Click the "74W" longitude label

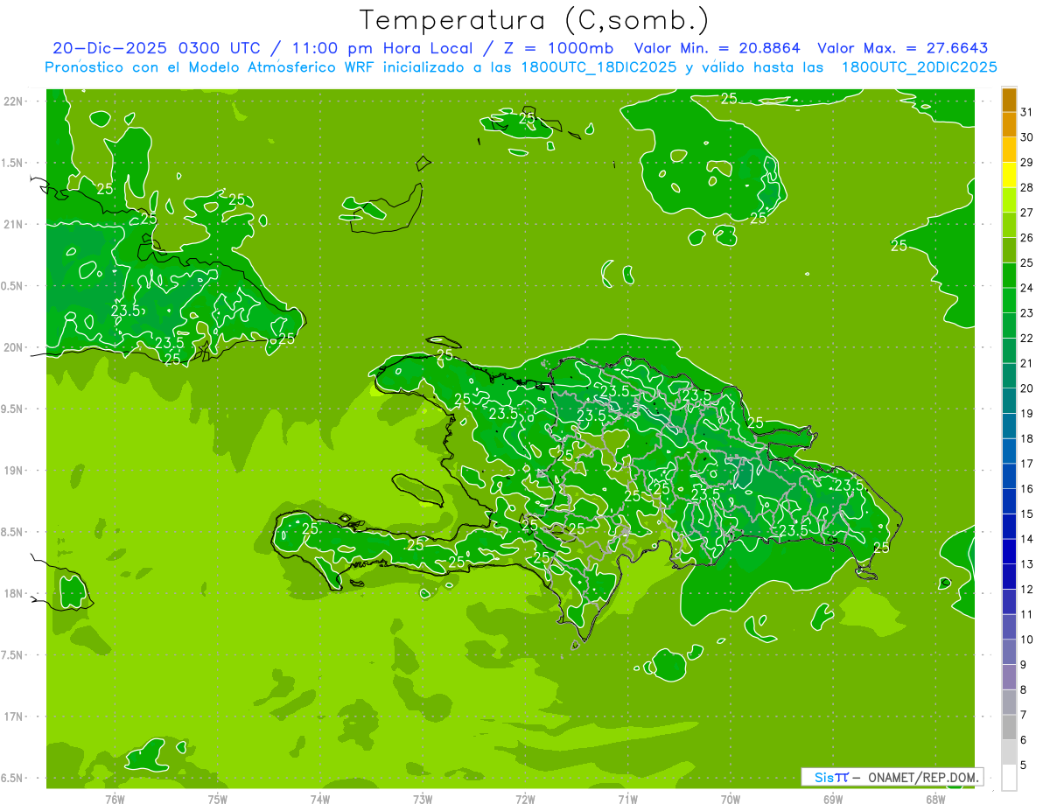(320, 799)
